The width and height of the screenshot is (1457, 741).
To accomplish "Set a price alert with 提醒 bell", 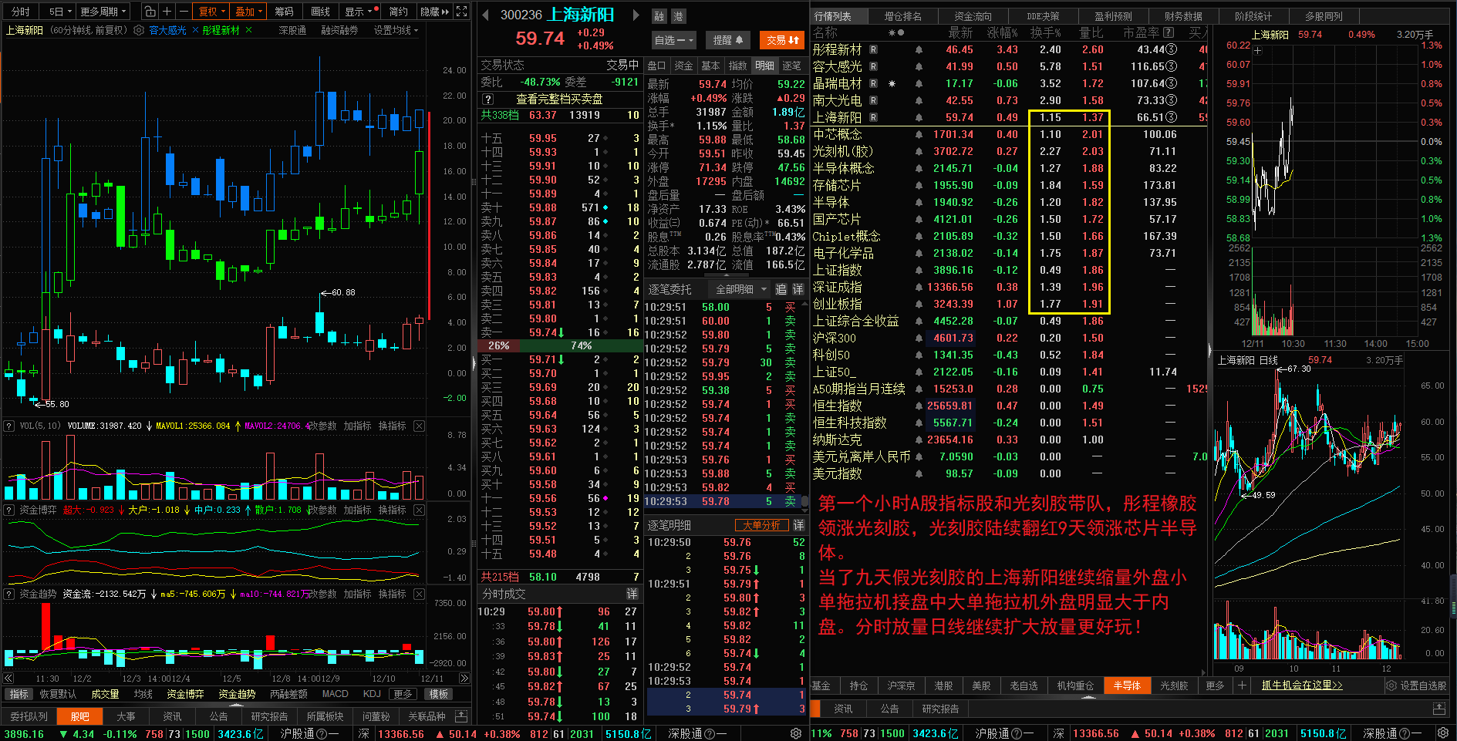I will (727, 40).
